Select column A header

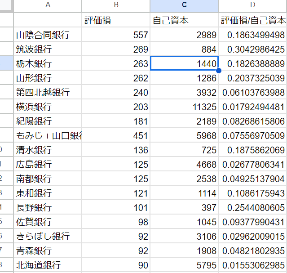pos(48,6)
